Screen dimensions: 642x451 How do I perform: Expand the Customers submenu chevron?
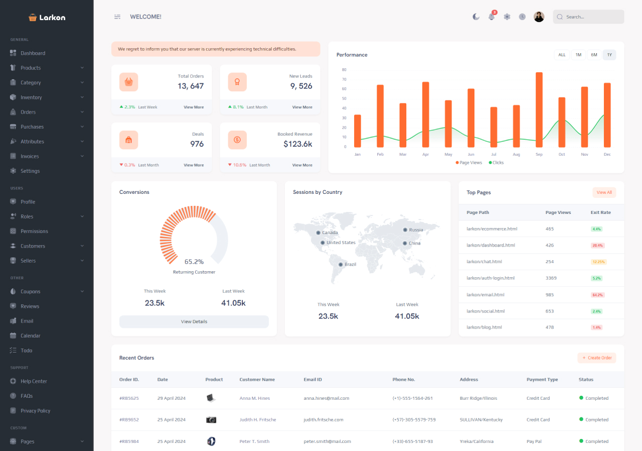(x=82, y=246)
